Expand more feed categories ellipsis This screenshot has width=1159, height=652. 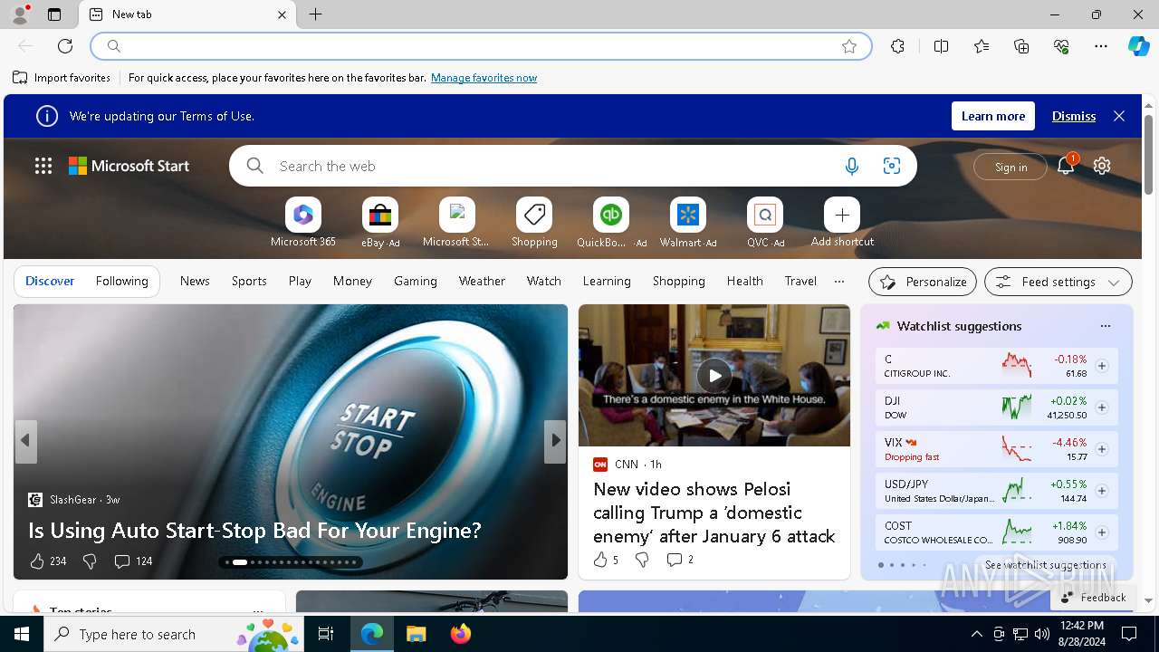(x=838, y=282)
